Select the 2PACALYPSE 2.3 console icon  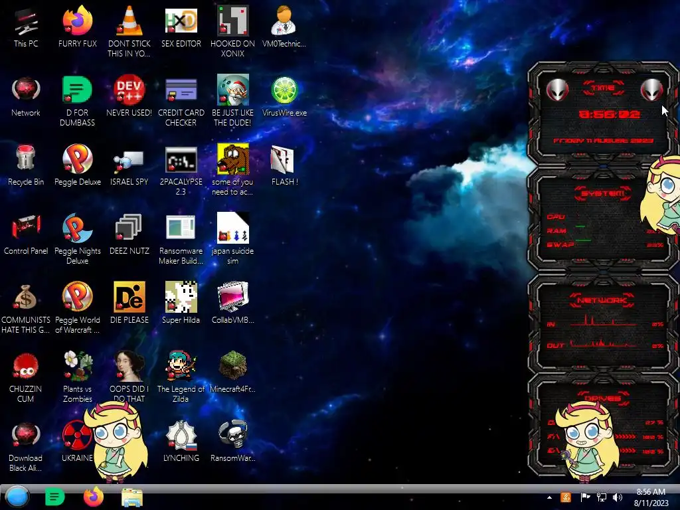[x=181, y=169]
